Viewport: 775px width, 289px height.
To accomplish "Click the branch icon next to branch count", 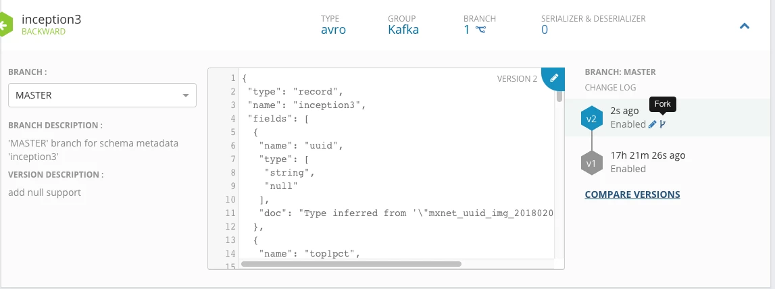I will point(480,30).
